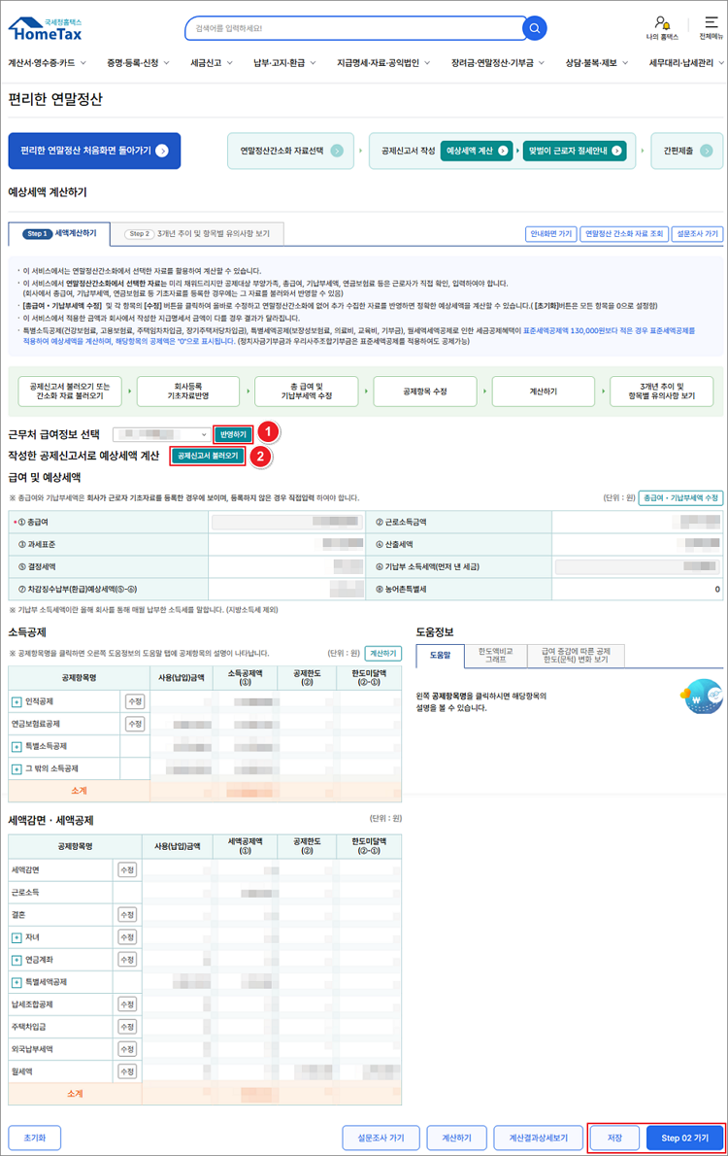Screen dimensions: 728x1156
Task: Open 세무대리·납세관리 menu
Action: (x=686, y=63)
